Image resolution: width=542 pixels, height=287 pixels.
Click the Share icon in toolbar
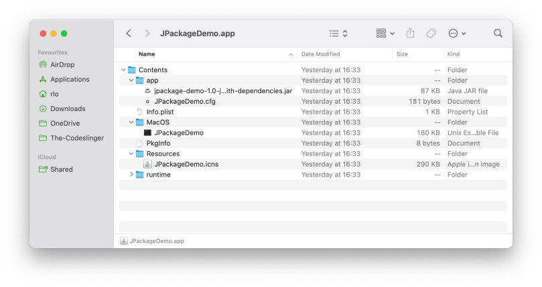[411, 33]
